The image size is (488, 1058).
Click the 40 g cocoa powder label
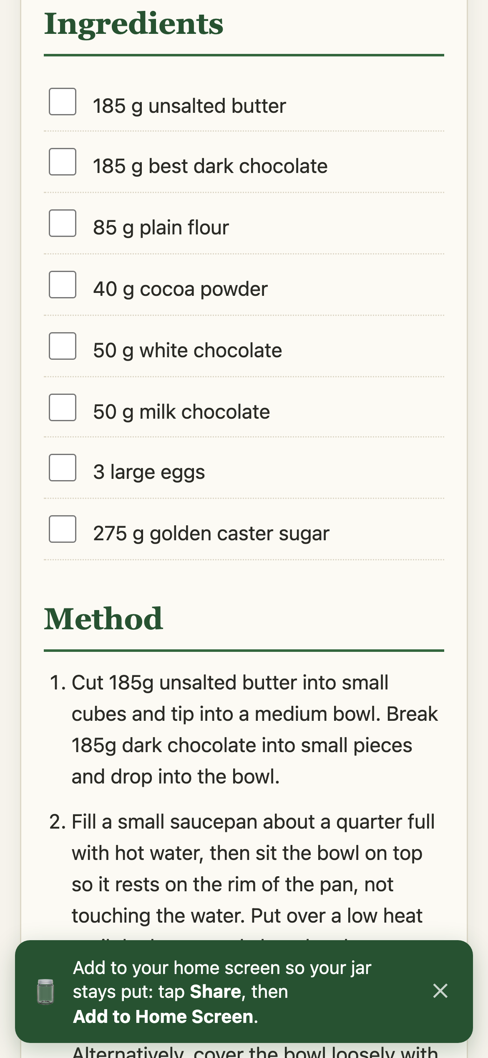pyautogui.click(x=180, y=289)
